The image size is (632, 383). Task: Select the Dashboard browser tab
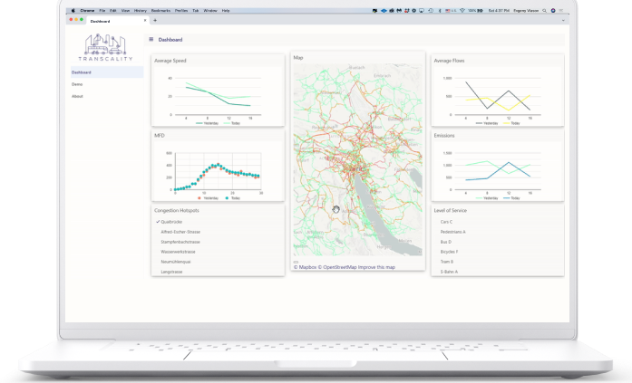click(117, 21)
